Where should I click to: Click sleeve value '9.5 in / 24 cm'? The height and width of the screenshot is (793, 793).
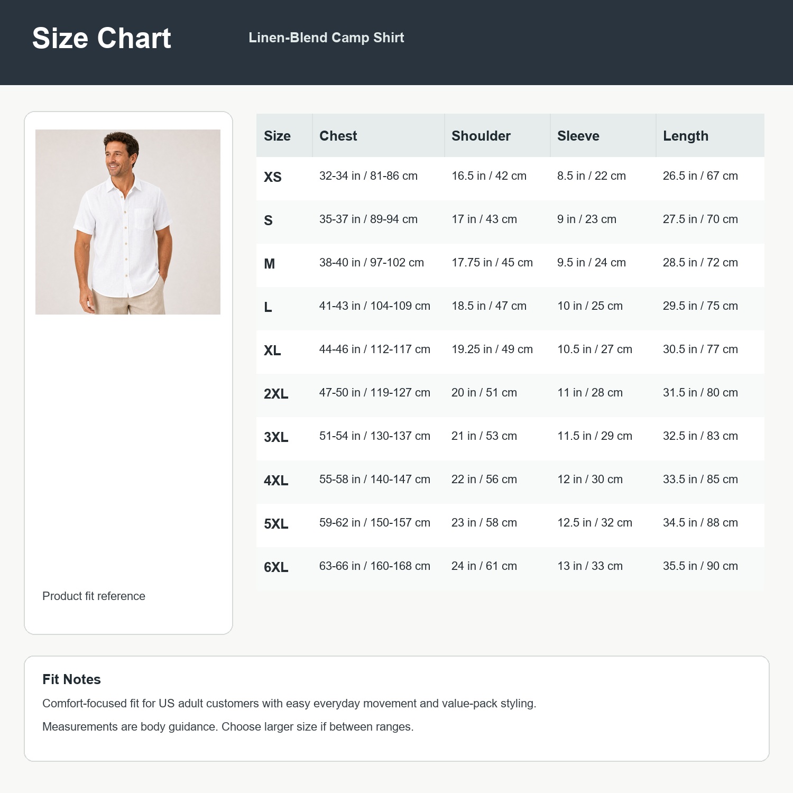tap(592, 263)
